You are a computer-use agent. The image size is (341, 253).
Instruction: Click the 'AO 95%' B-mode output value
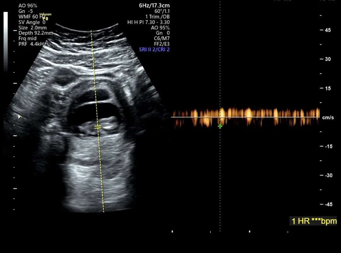point(160,28)
